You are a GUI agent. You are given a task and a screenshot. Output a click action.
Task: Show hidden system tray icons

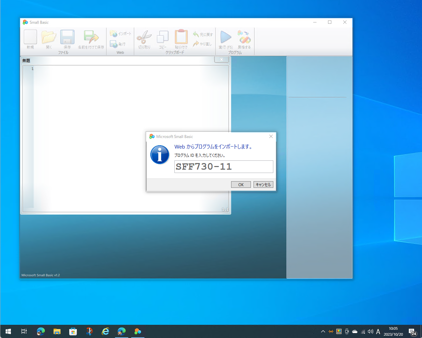click(x=323, y=331)
